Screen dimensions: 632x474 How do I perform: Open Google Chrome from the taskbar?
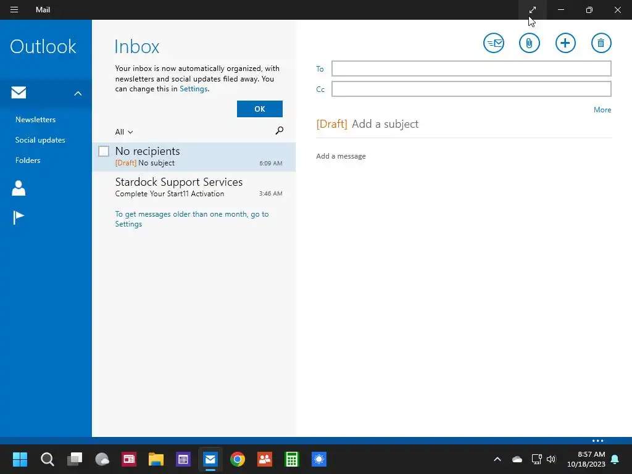(x=238, y=459)
